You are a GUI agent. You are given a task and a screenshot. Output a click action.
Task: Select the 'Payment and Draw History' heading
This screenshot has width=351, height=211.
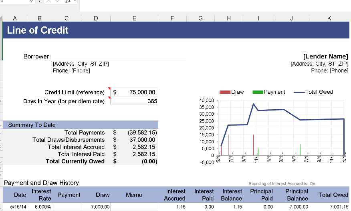[41, 183]
